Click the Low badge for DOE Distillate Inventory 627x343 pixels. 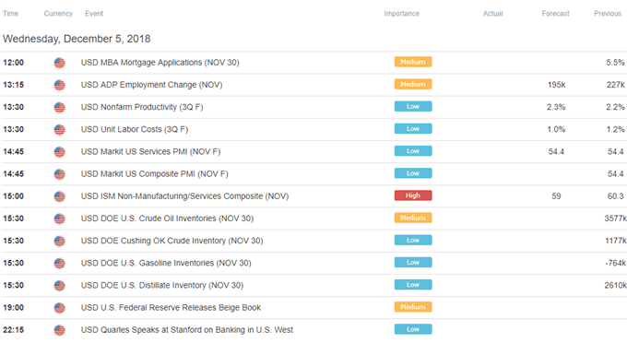point(413,285)
